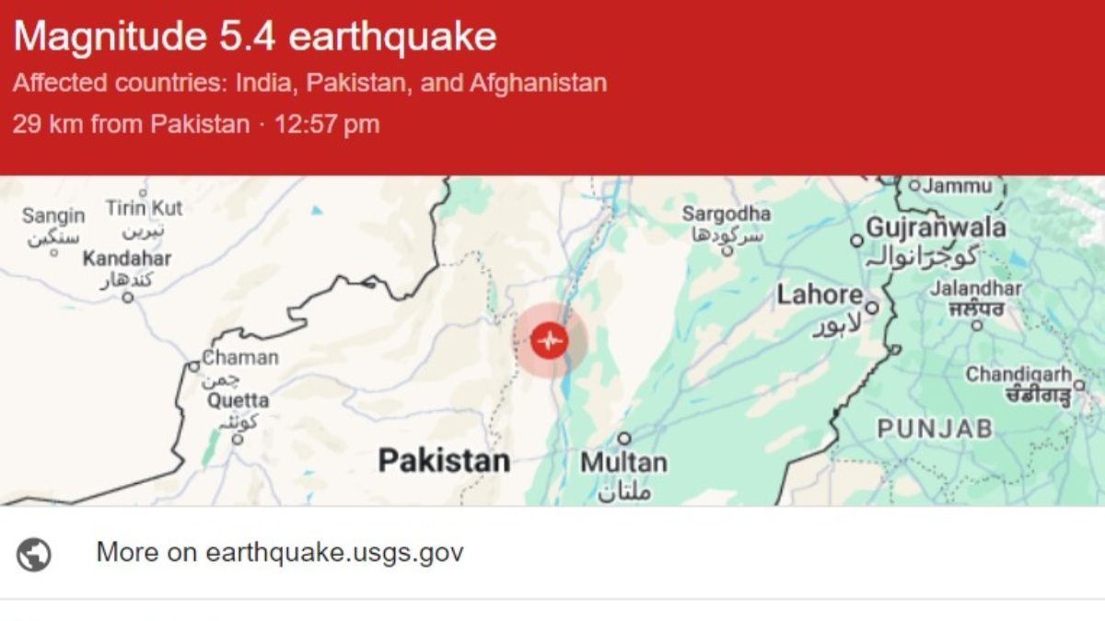
Task: Click the earthquake epicenter marker on the map
Action: pyautogui.click(x=550, y=340)
